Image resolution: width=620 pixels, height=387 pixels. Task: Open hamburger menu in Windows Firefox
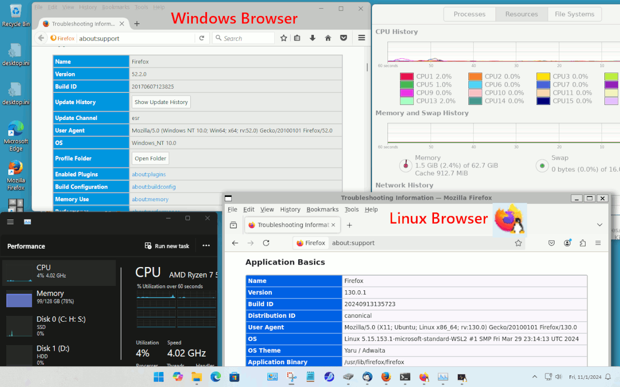pos(361,38)
